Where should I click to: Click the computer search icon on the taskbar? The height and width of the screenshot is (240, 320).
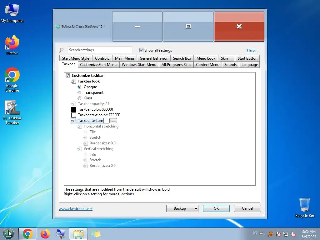[x=60, y=234]
